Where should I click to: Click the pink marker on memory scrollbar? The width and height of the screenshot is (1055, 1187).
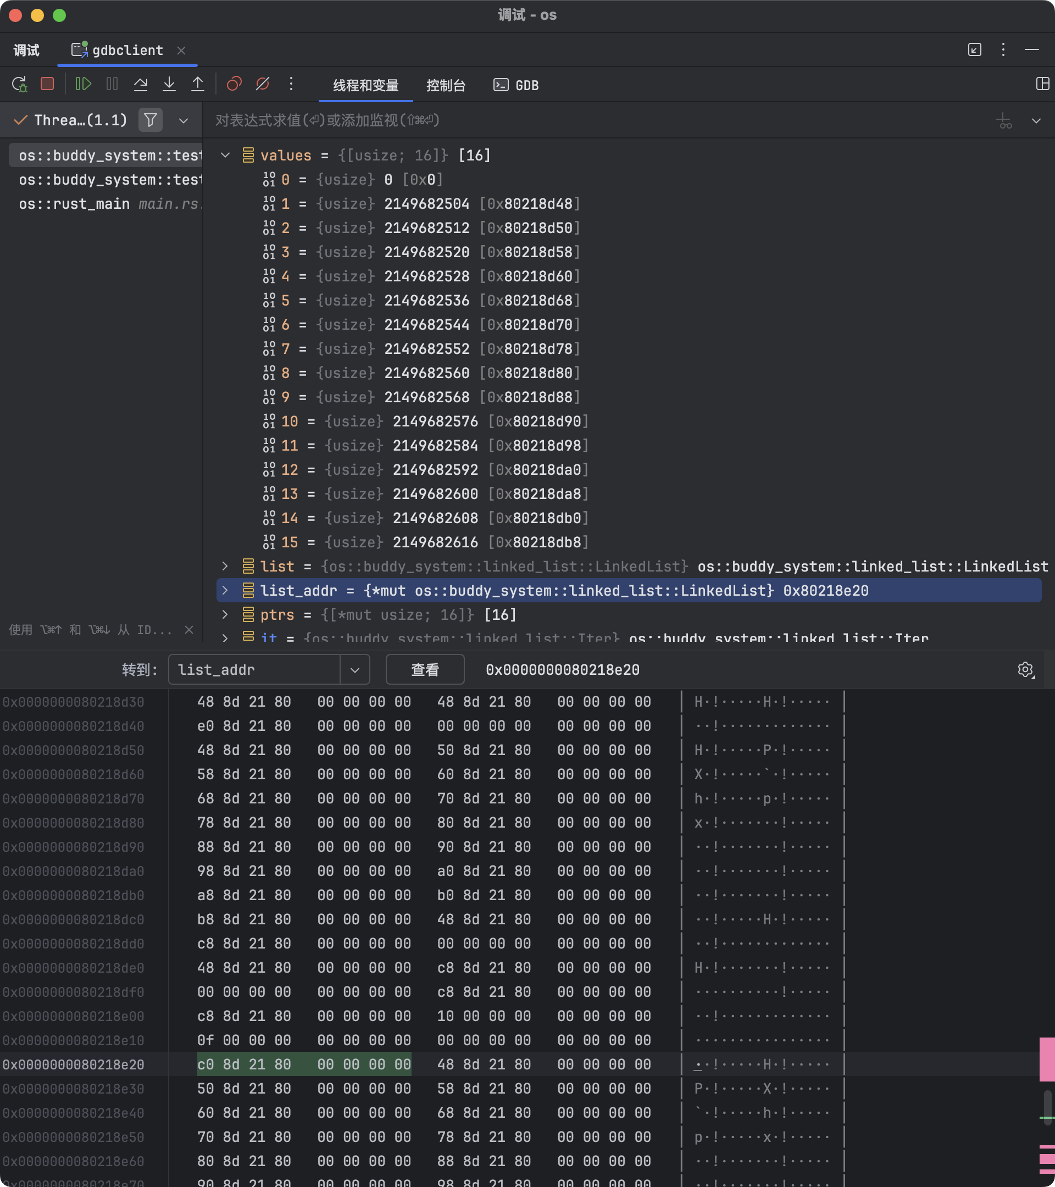(x=1046, y=1060)
